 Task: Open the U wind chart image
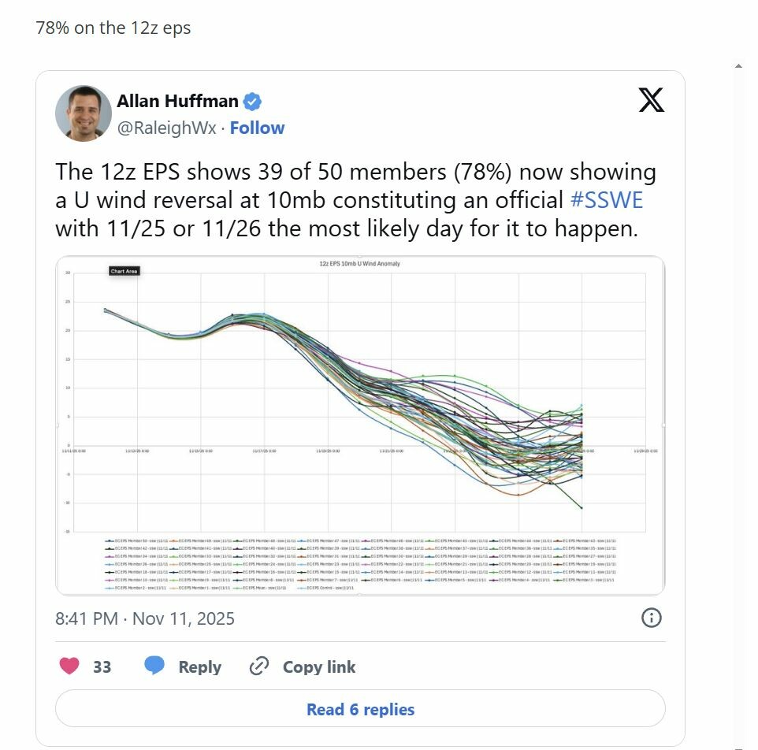pyautogui.click(x=360, y=425)
